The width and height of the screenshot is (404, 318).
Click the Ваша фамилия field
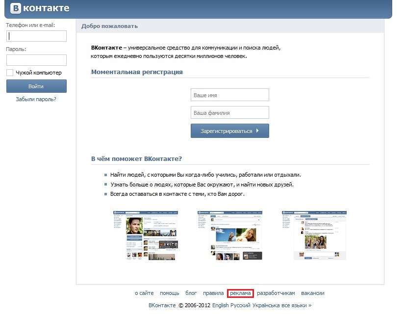tap(230, 112)
